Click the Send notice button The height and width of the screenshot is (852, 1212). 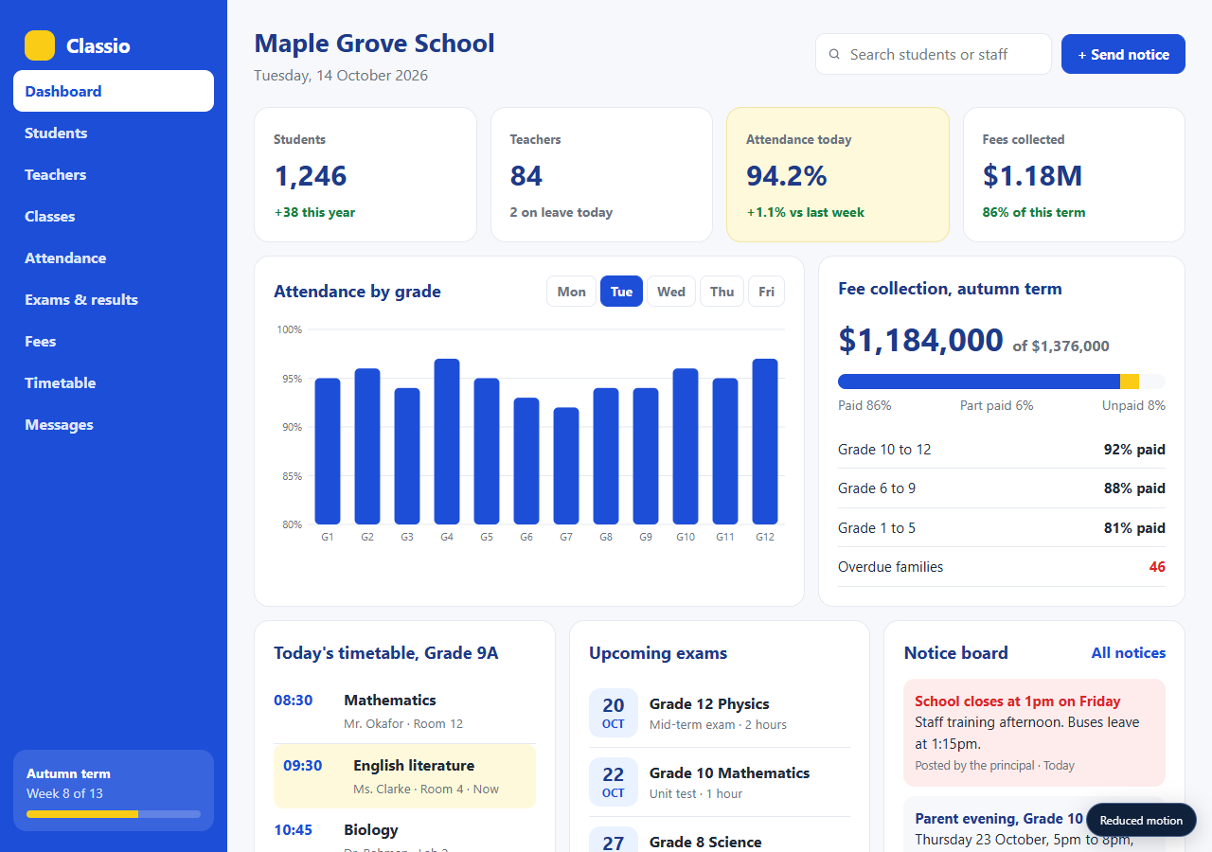(1123, 54)
